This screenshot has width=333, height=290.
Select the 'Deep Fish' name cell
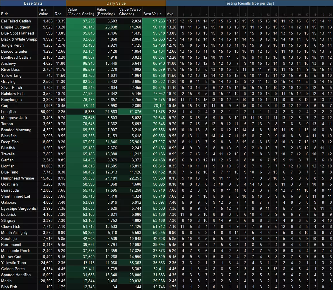point(19,142)
